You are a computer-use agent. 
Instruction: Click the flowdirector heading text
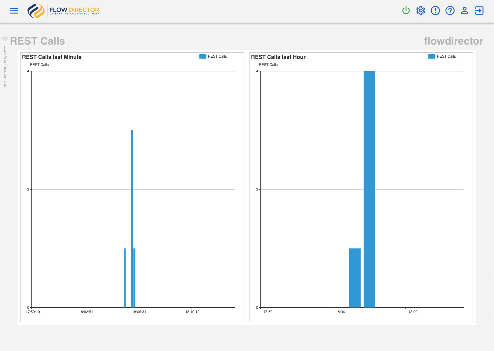pyautogui.click(x=453, y=41)
